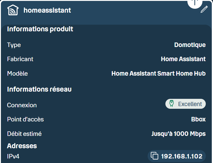Click the Point d'accès label
213x163 pixels.
(x=25, y=119)
